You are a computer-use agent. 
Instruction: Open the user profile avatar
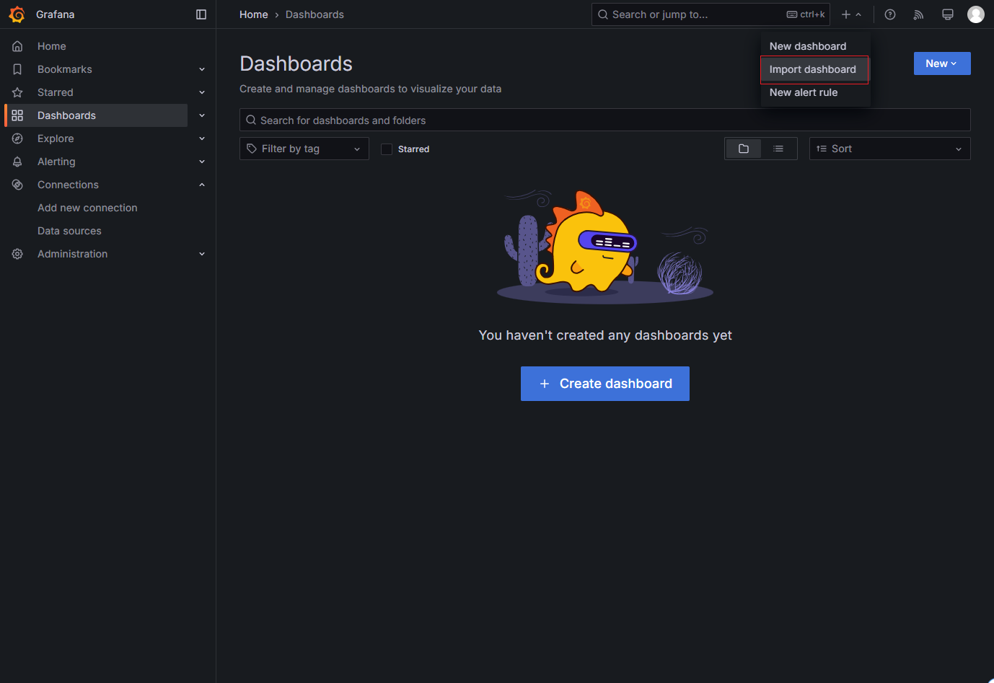(976, 14)
